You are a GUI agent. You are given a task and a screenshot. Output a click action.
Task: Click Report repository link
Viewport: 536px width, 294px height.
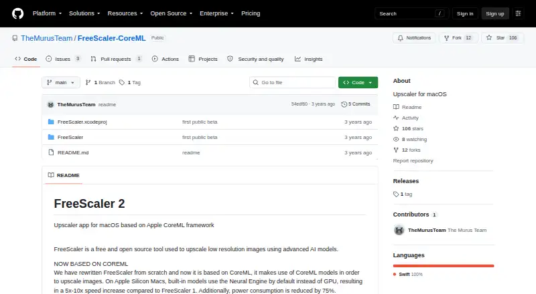[413, 160]
